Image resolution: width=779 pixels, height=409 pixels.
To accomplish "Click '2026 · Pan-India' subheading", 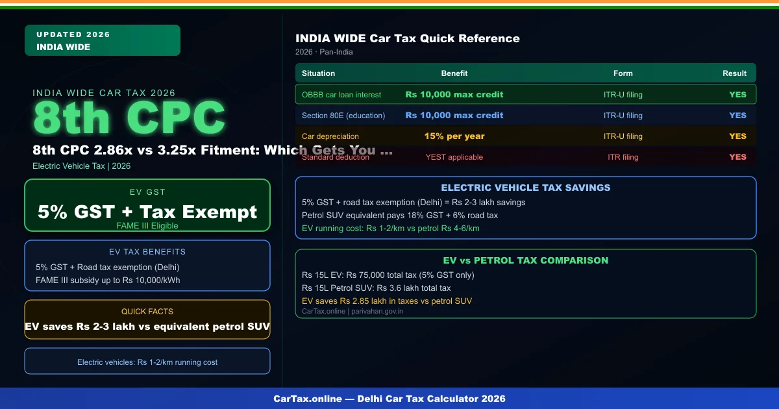I will [x=323, y=52].
